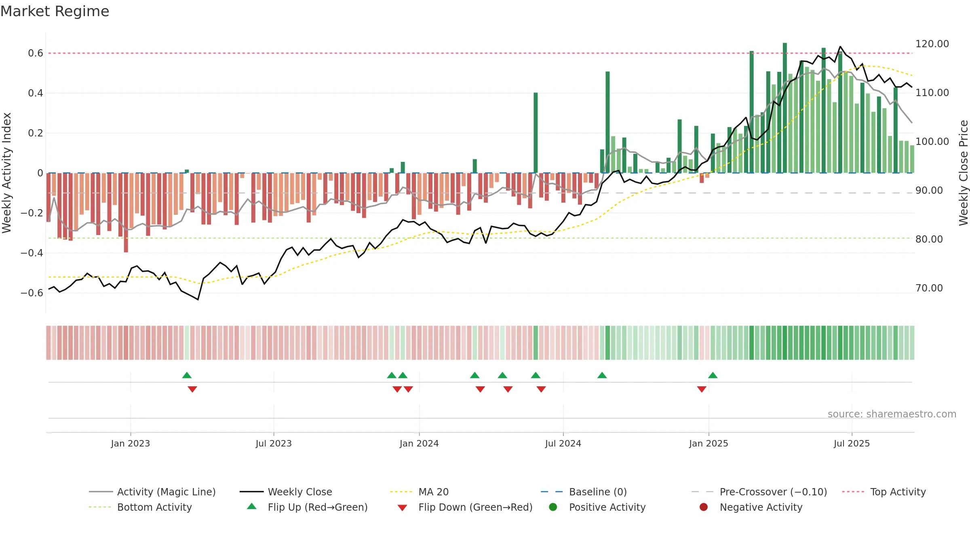Click the green triangle icon in the legend
The width and height of the screenshot is (970, 545).
click(251, 506)
